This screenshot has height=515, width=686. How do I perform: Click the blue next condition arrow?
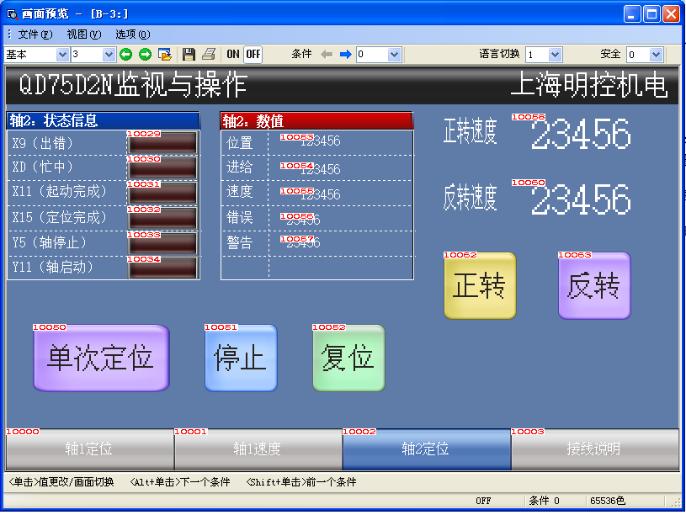[345, 55]
